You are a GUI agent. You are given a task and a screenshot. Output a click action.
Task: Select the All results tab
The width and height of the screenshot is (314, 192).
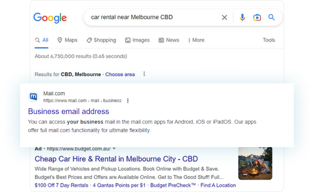coord(41,40)
